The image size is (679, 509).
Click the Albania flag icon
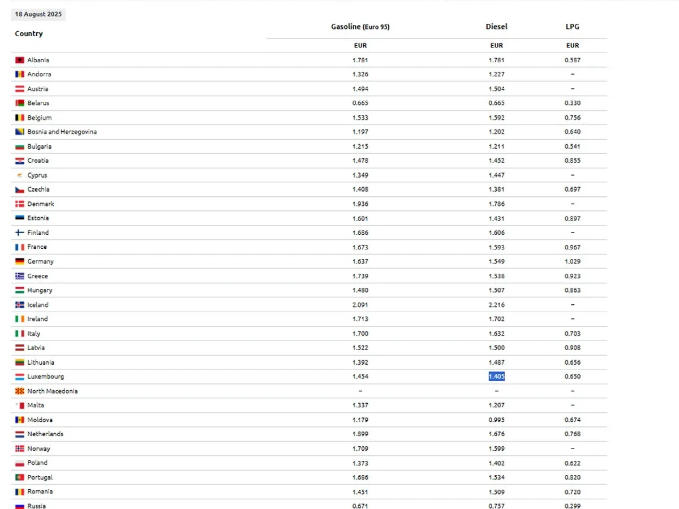[20, 60]
